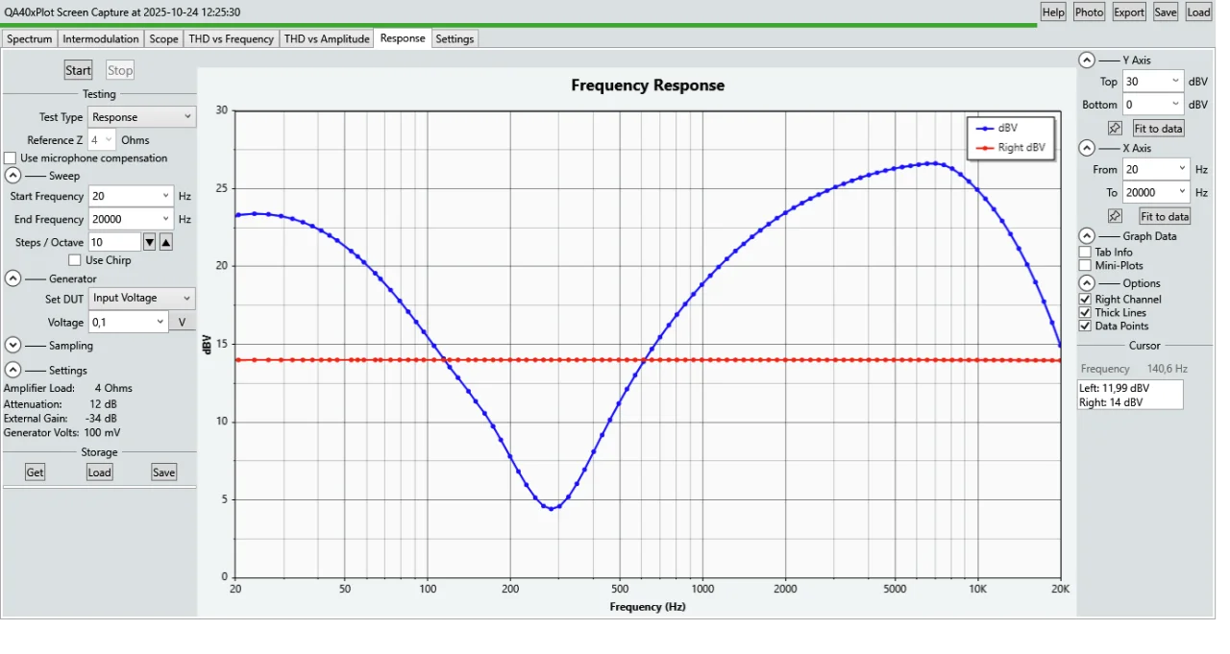The image size is (1230, 654).
Task: Collapse the Graph Data section chevron
Action: tap(1086, 236)
